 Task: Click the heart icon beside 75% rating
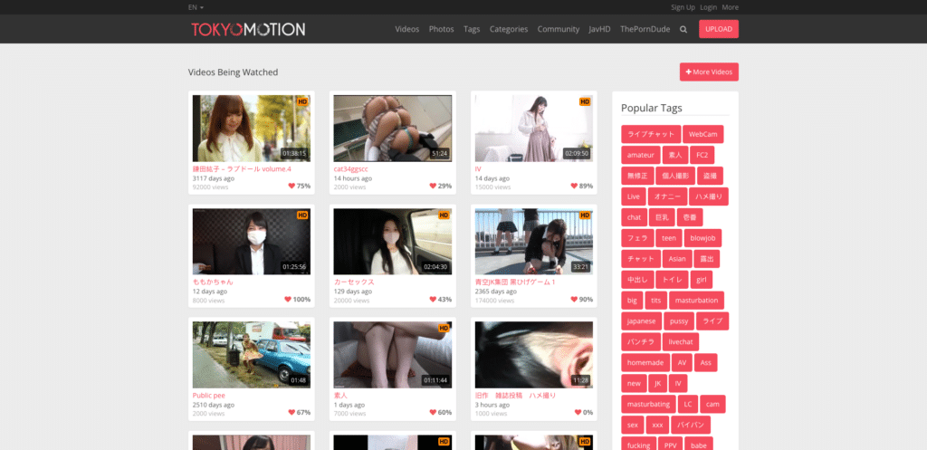click(x=291, y=186)
